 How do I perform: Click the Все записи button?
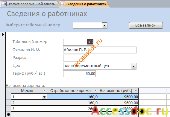[x=146, y=25]
